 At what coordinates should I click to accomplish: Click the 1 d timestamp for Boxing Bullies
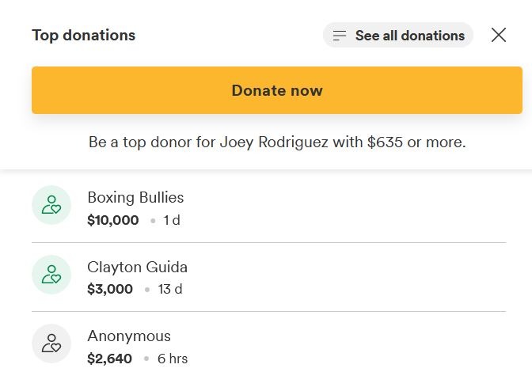tap(172, 220)
